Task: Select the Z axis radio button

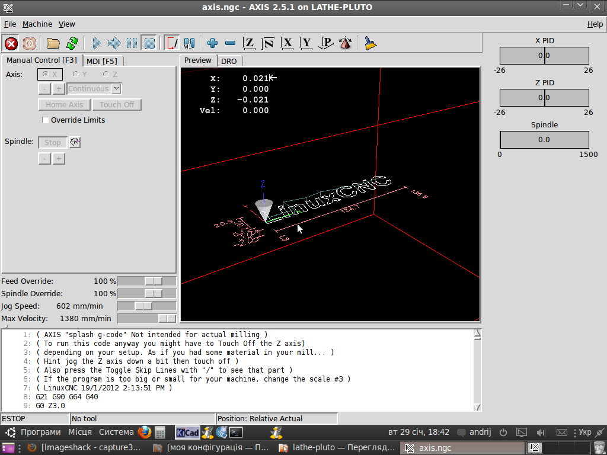Action: coord(106,75)
